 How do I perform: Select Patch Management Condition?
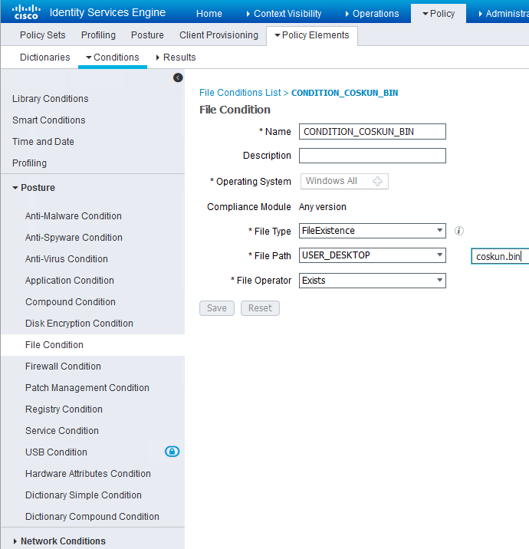[87, 388]
